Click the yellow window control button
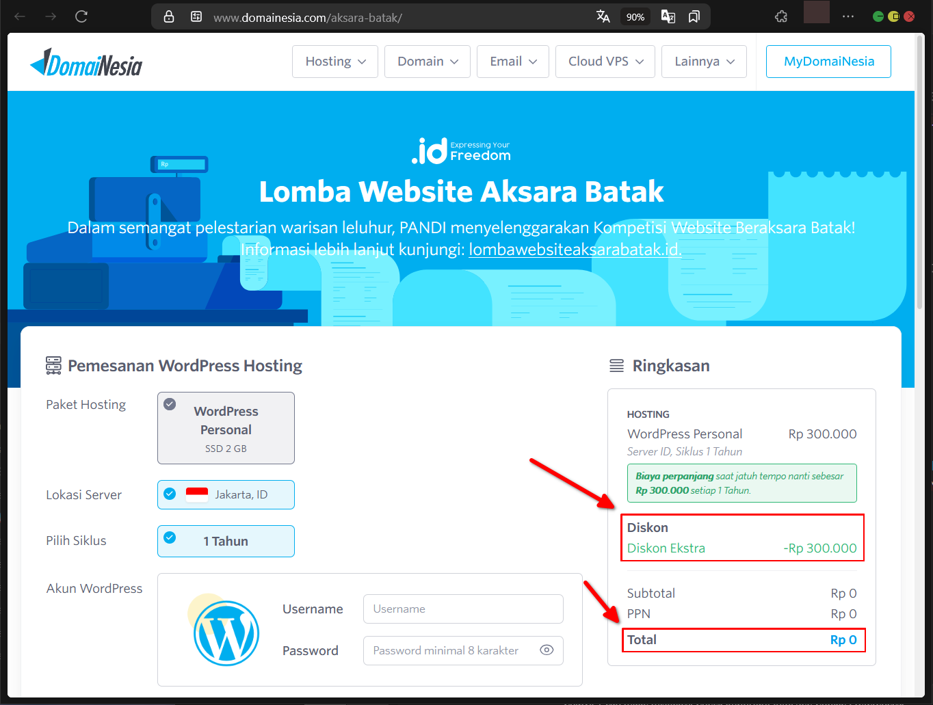933x705 pixels. (x=893, y=16)
